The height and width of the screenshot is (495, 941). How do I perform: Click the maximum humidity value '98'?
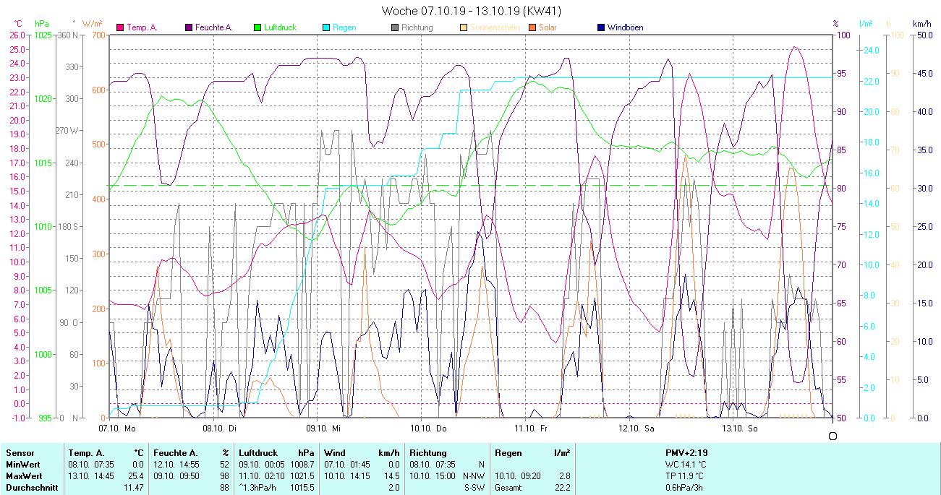coord(224,476)
